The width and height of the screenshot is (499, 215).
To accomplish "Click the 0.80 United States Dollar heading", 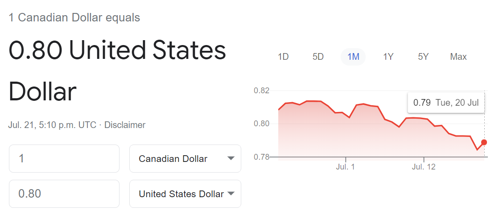I will [x=117, y=70].
